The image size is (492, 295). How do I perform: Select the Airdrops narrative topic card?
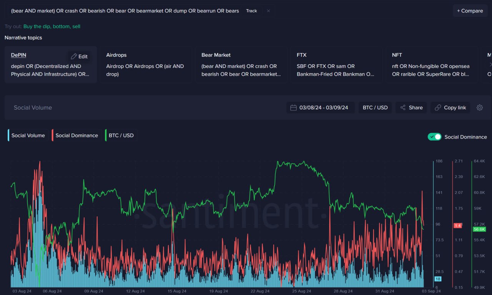pyautogui.click(x=146, y=64)
